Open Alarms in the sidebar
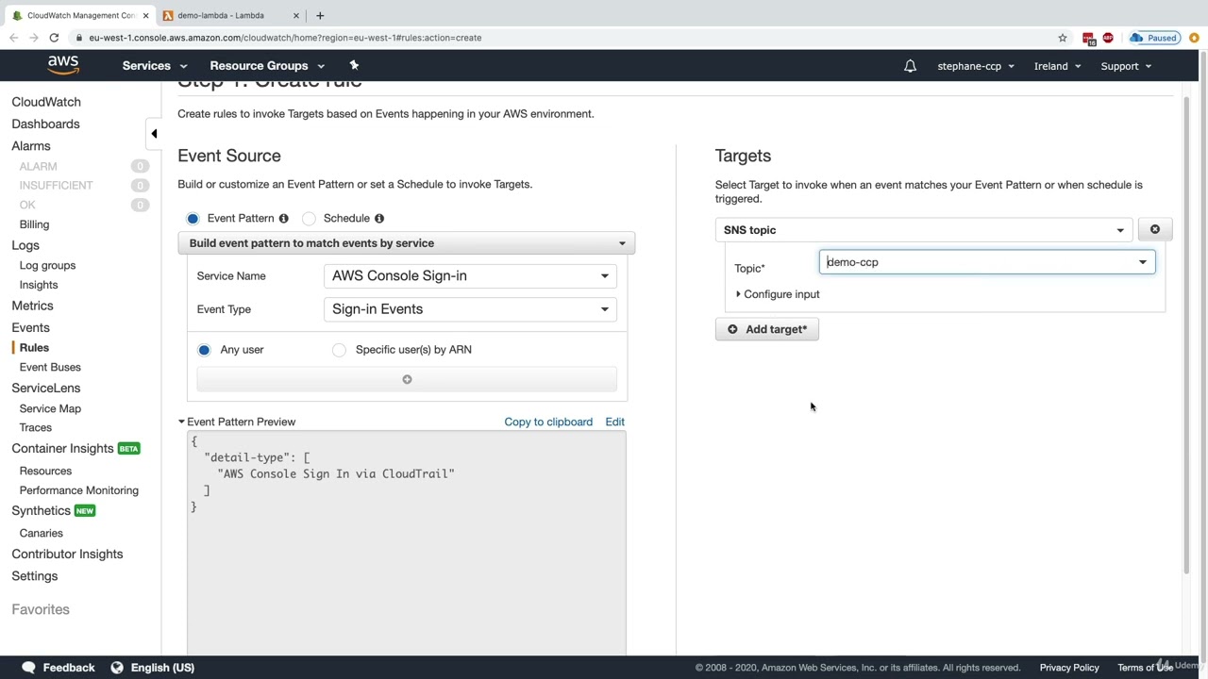The height and width of the screenshot is (679, 1208). coord(31,146)
